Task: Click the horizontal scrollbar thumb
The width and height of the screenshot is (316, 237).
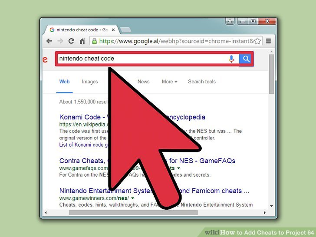Action: tap(133, 213)
